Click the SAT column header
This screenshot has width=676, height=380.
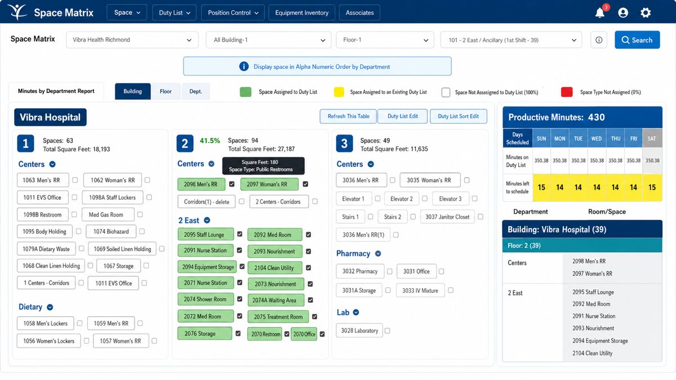pyautogui.click(x=652, y=138)
